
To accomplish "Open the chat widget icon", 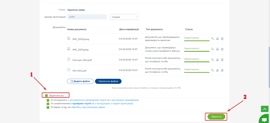I will tap(264, 119).
